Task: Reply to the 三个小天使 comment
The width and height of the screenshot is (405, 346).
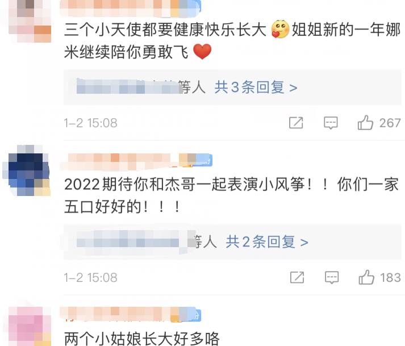Action: pos(331,123)
